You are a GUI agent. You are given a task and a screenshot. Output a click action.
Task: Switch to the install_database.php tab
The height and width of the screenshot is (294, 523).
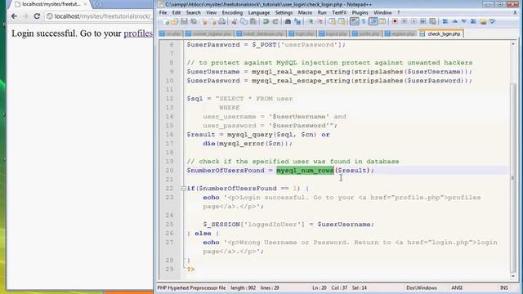(x=261, y=33)
